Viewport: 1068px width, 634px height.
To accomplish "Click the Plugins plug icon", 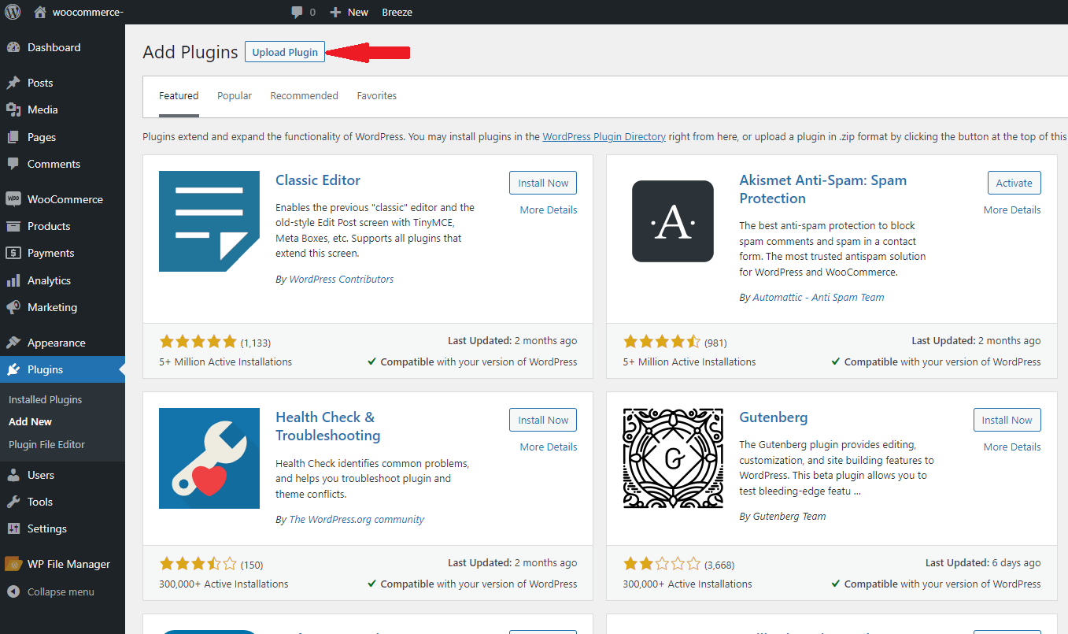I will [13, 369].
